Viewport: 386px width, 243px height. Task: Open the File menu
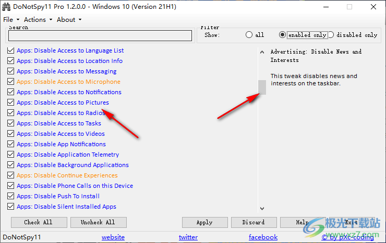coord(11,20)
